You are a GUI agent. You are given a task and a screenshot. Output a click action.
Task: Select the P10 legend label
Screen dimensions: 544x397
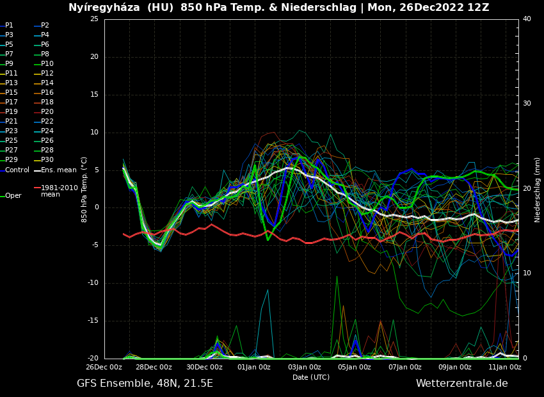click(x=47, y=64)
